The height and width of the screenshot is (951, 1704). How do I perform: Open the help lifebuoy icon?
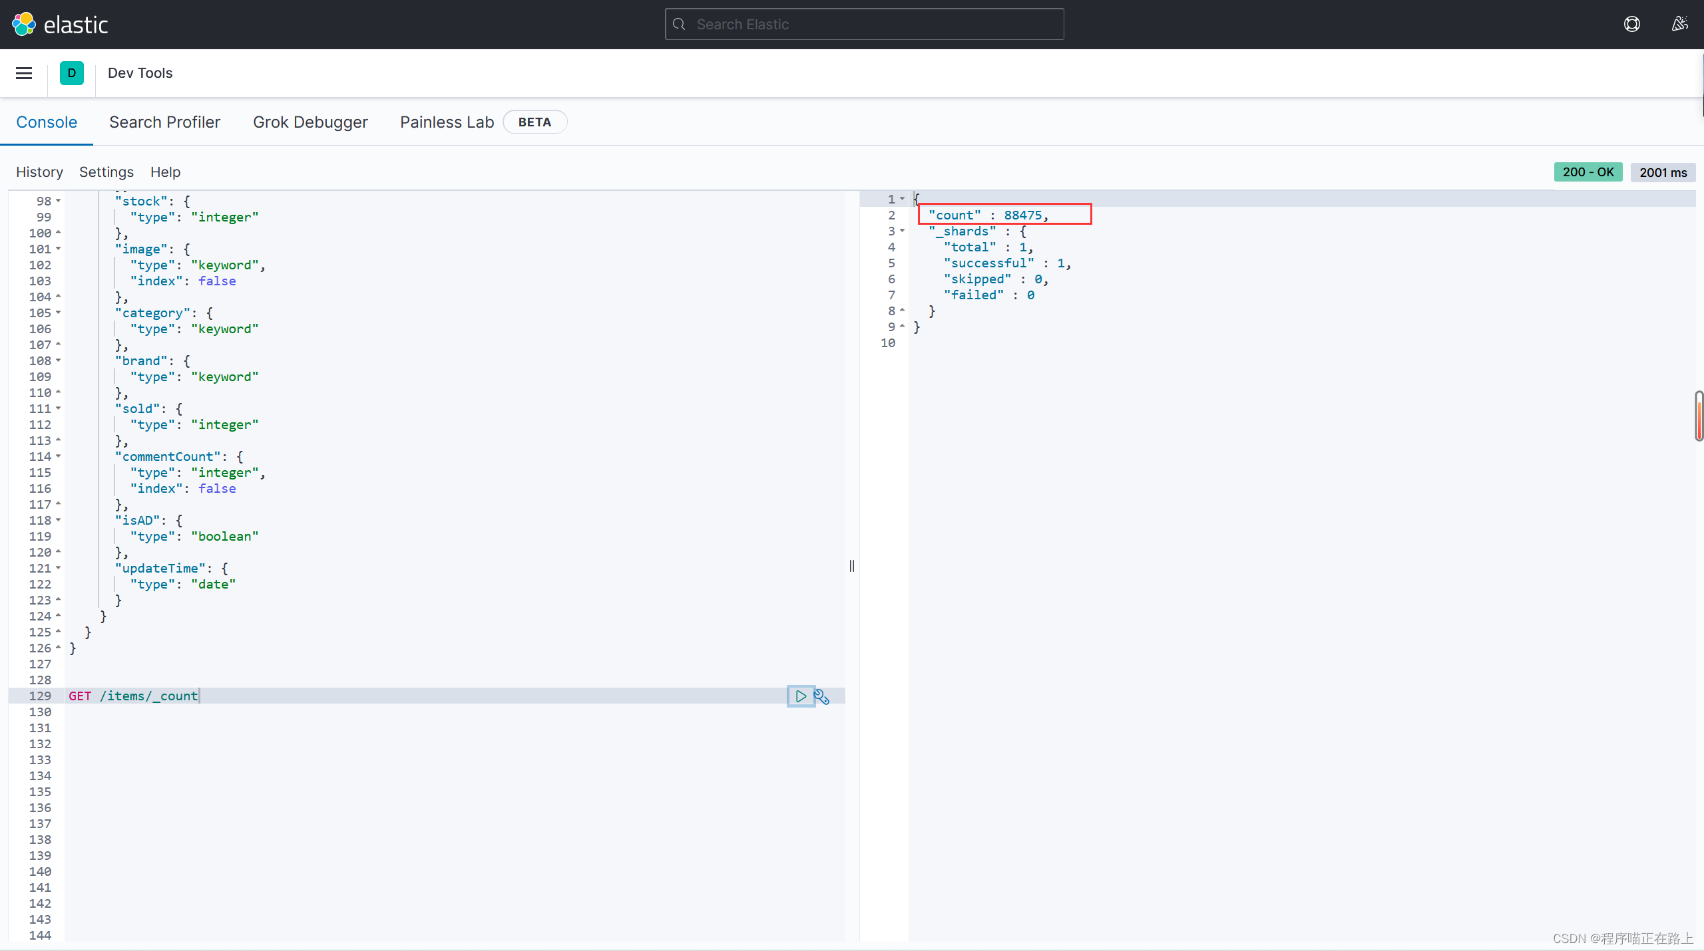[1631, 25]
